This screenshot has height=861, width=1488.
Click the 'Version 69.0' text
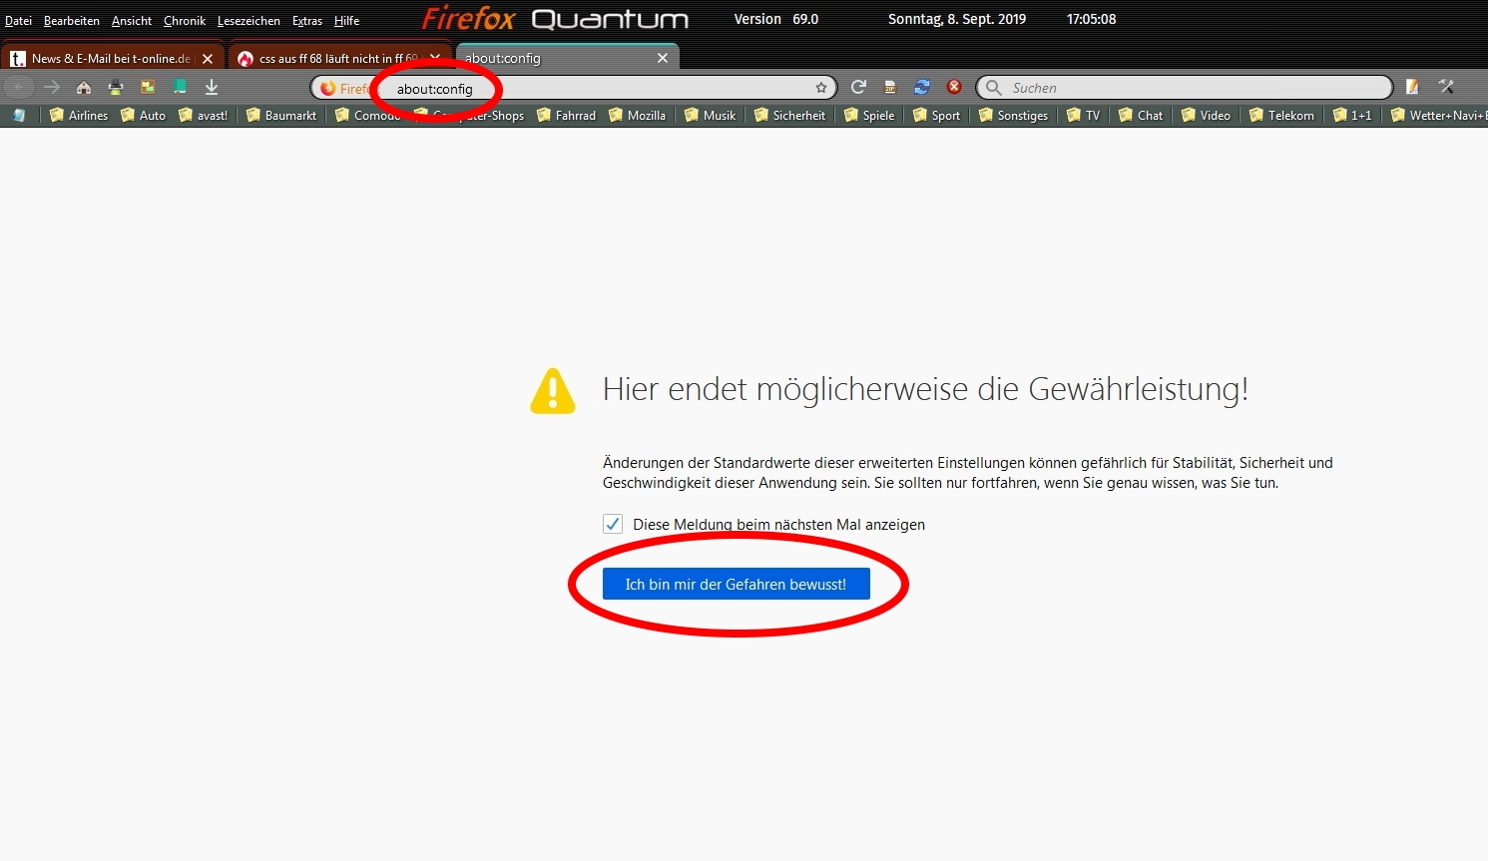(x=776, y=19)
